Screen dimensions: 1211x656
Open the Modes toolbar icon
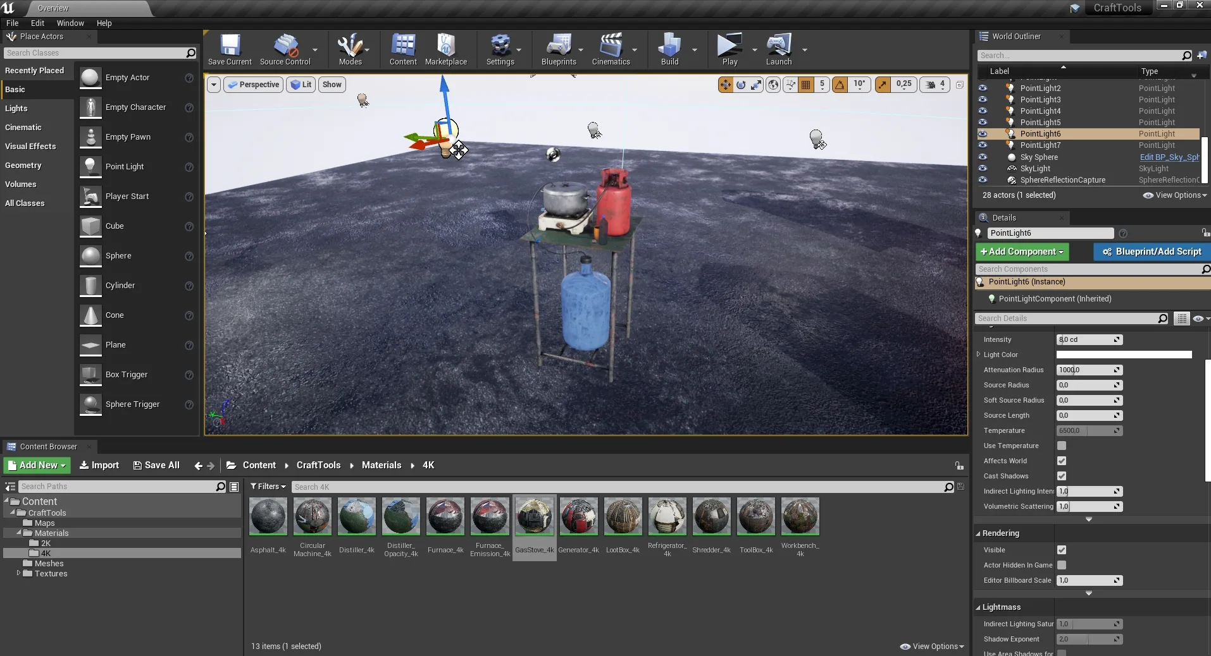coord(350,49)
